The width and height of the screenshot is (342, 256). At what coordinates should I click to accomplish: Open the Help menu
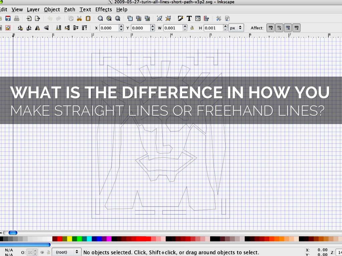[122, 9]
